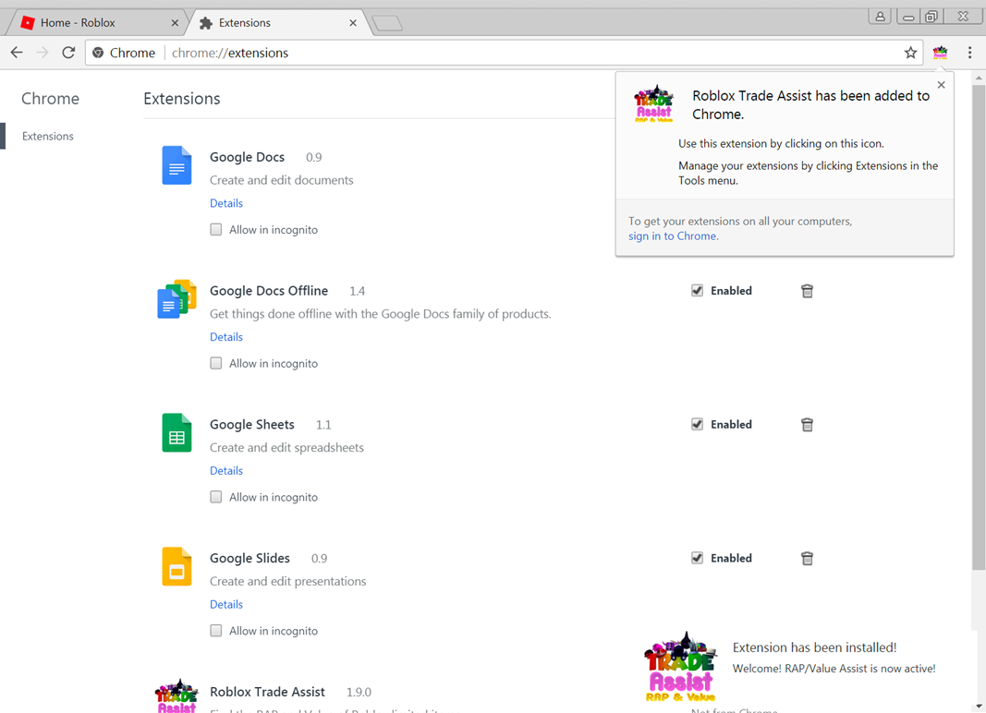Image resolution: width=986 pixels, height=713 pixels.
Task: Click the Google Docs Offline extension icon
Action: pyautogui.click(x=177, y=298)
